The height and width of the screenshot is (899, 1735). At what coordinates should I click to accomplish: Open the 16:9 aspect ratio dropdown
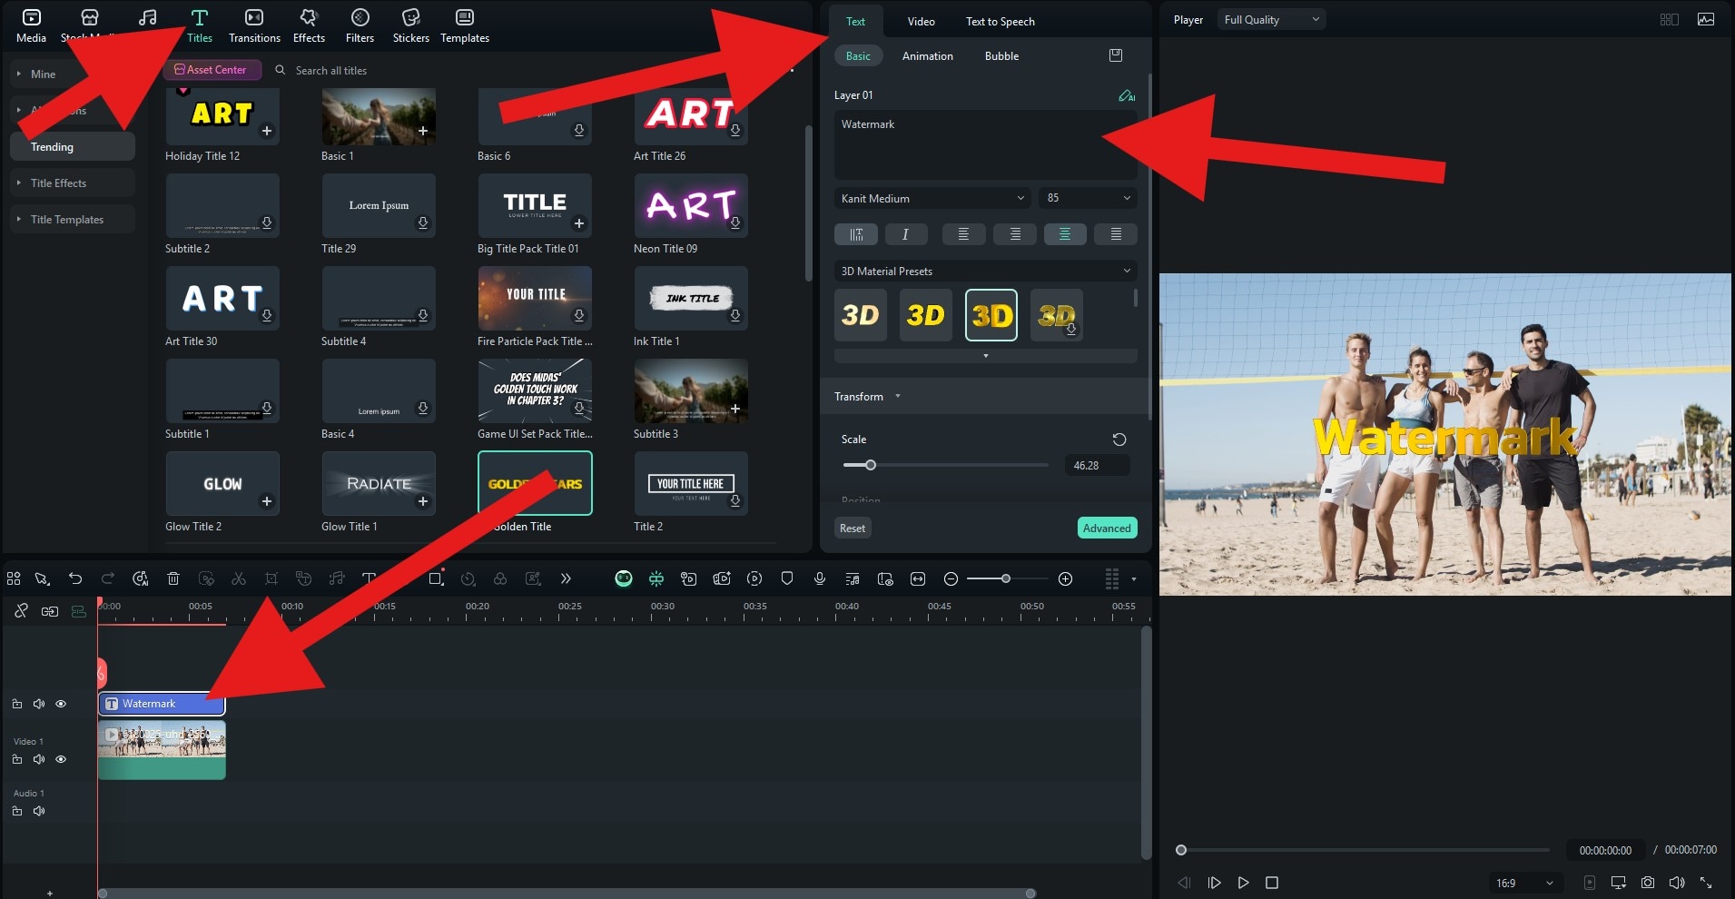tap(1524, 883)
